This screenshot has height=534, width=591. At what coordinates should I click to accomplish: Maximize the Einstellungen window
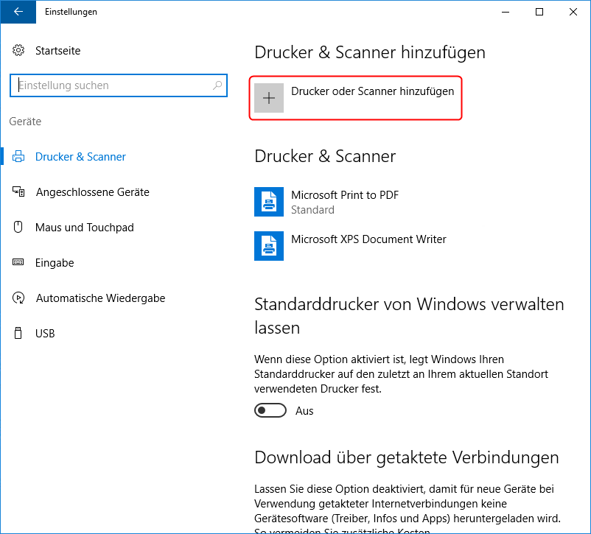[539, 12]
